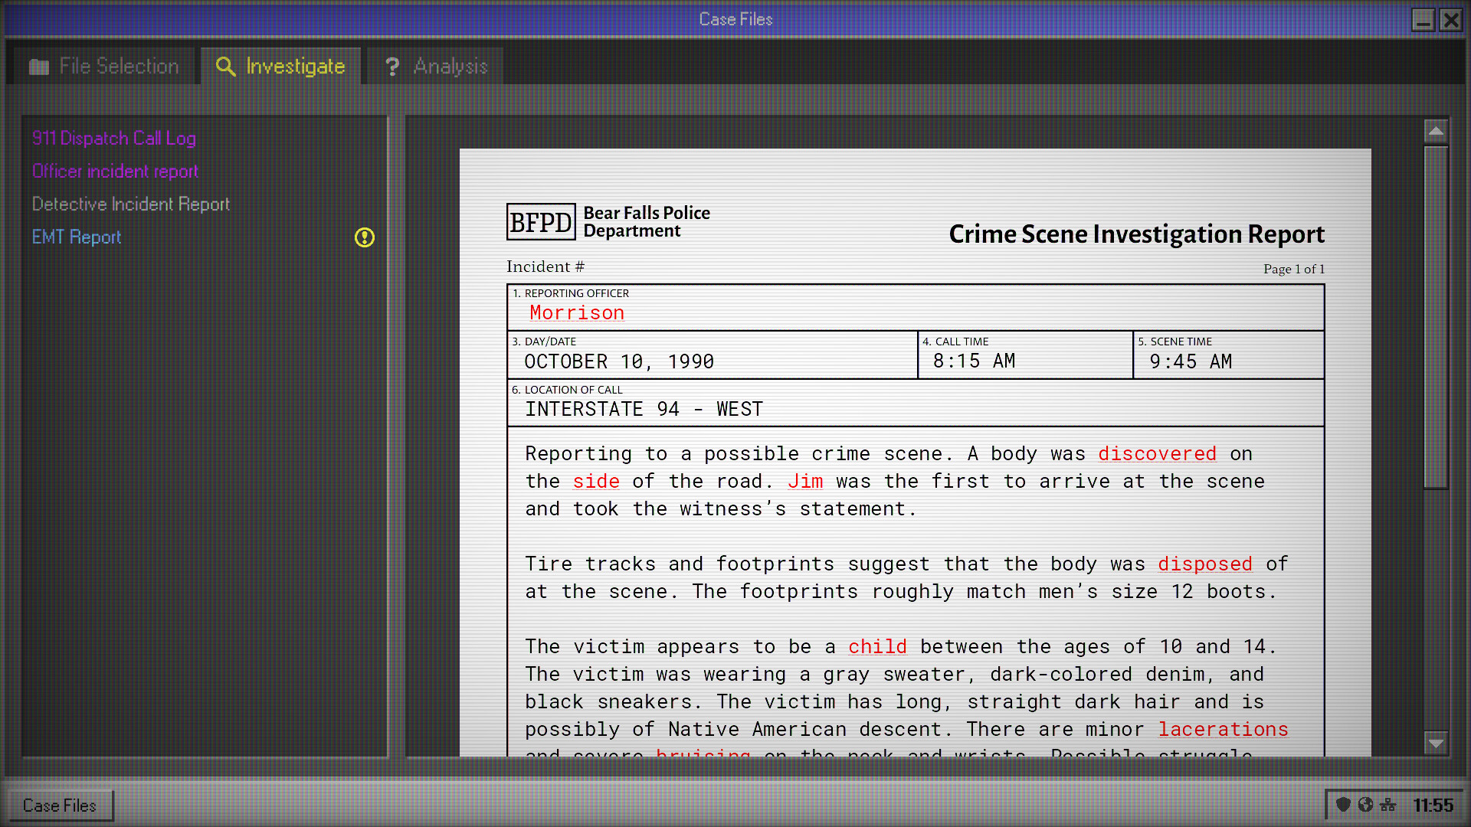This screenshot has width=1471, height=827.
Task: Click the clue word child
Action: (x=877, y=646)
